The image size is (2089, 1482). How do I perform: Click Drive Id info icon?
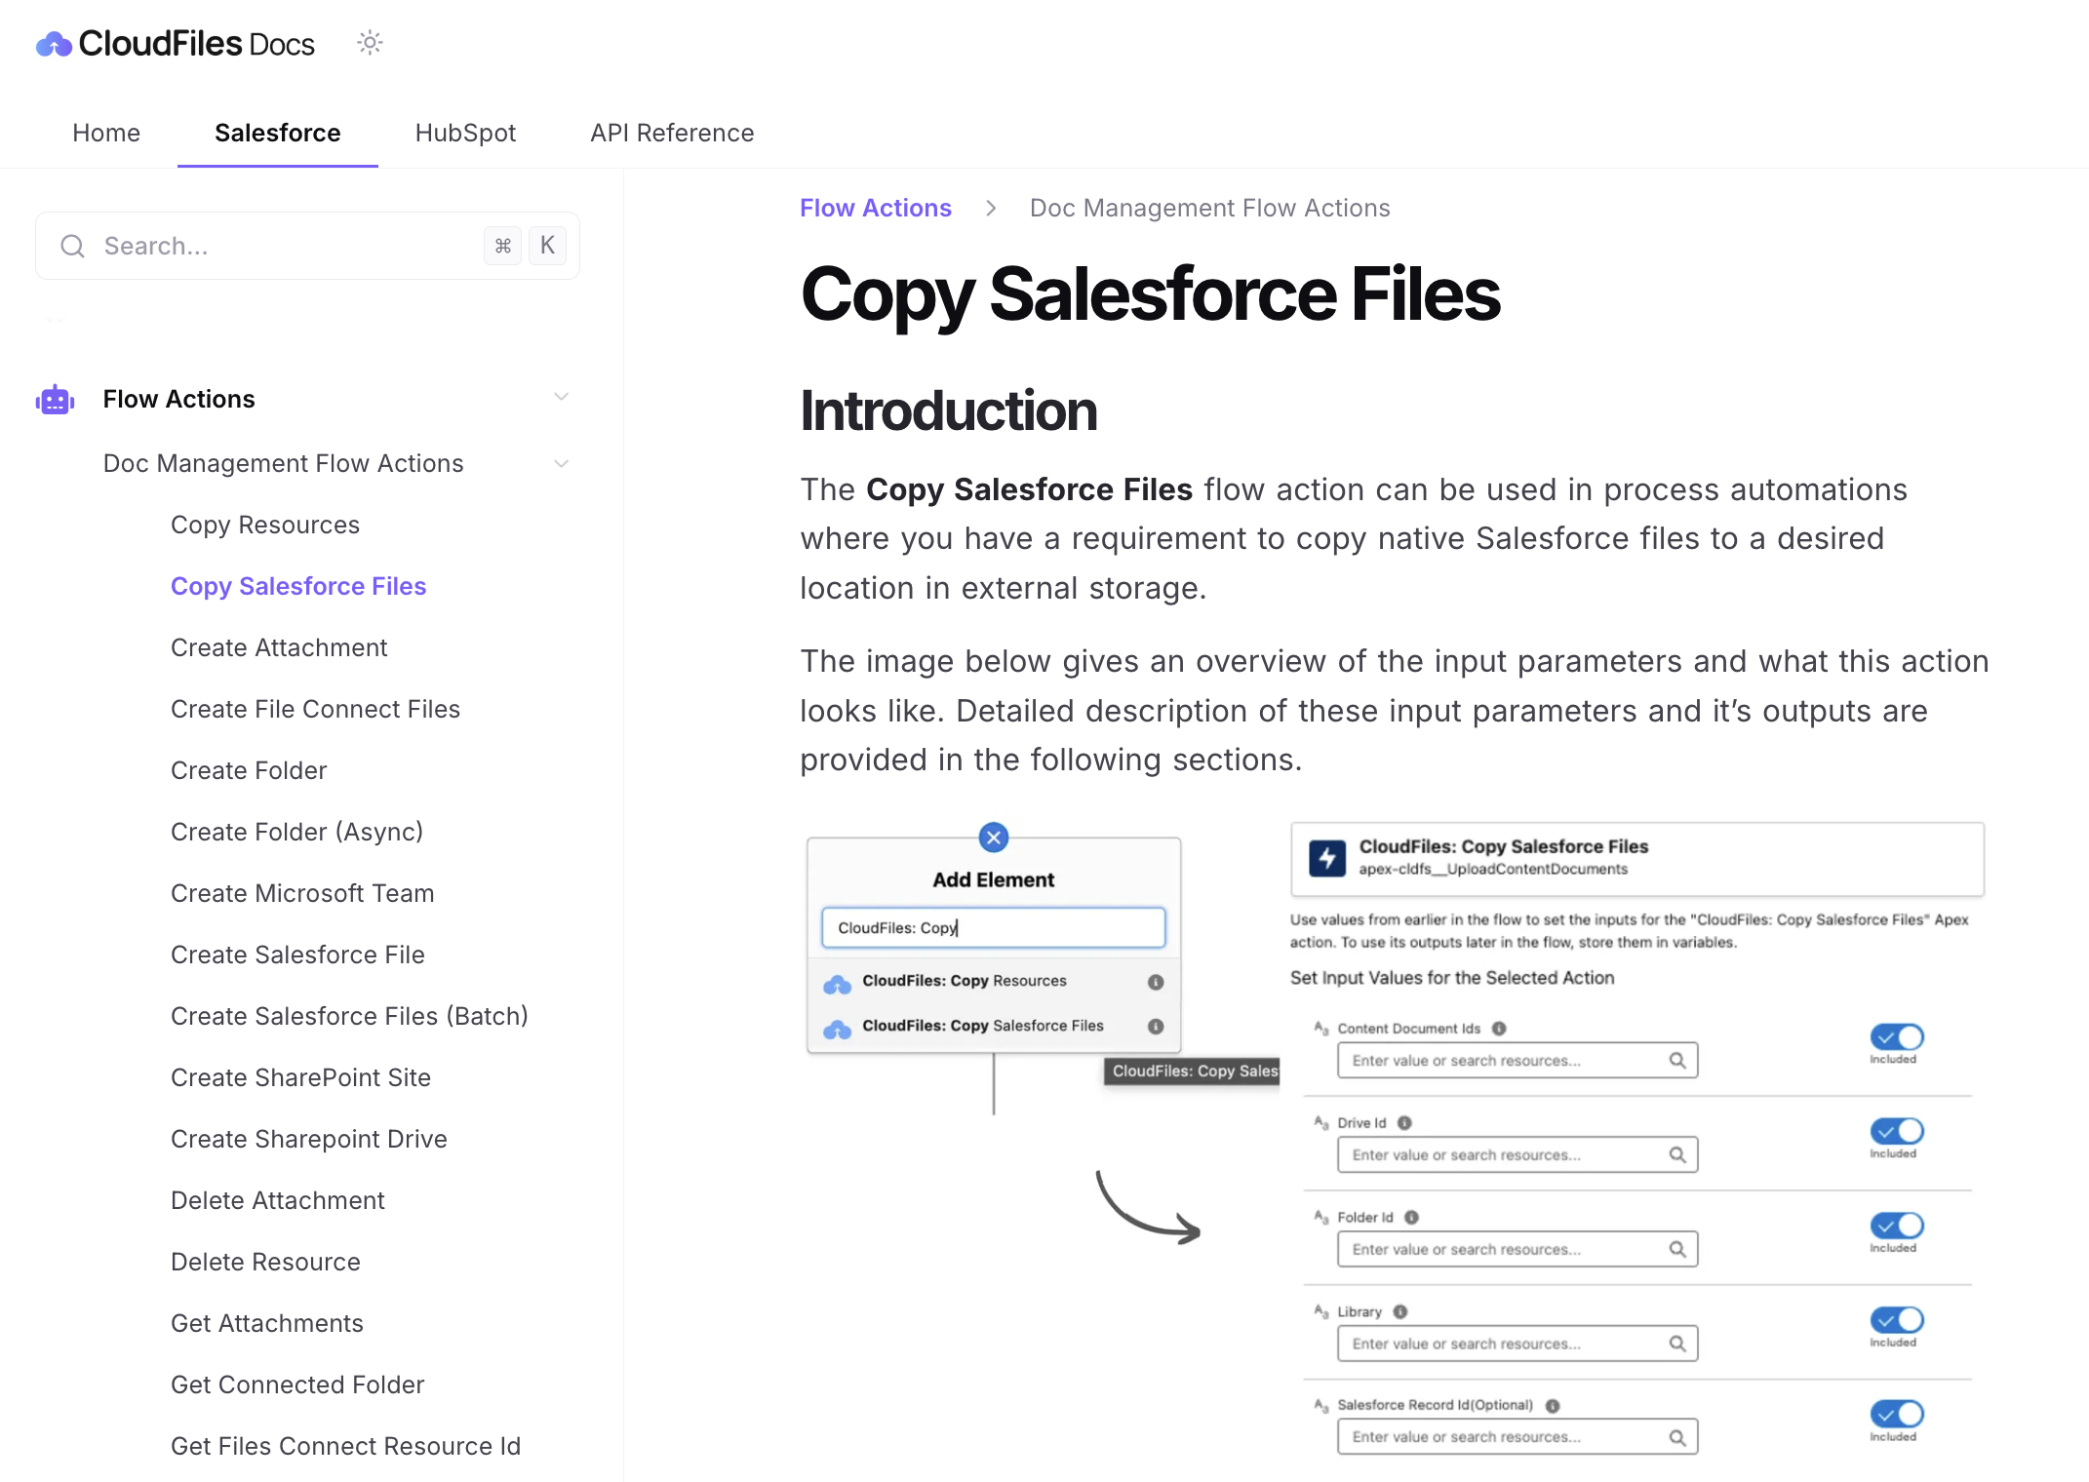pyautogui.click(x=1404, y=1122)
